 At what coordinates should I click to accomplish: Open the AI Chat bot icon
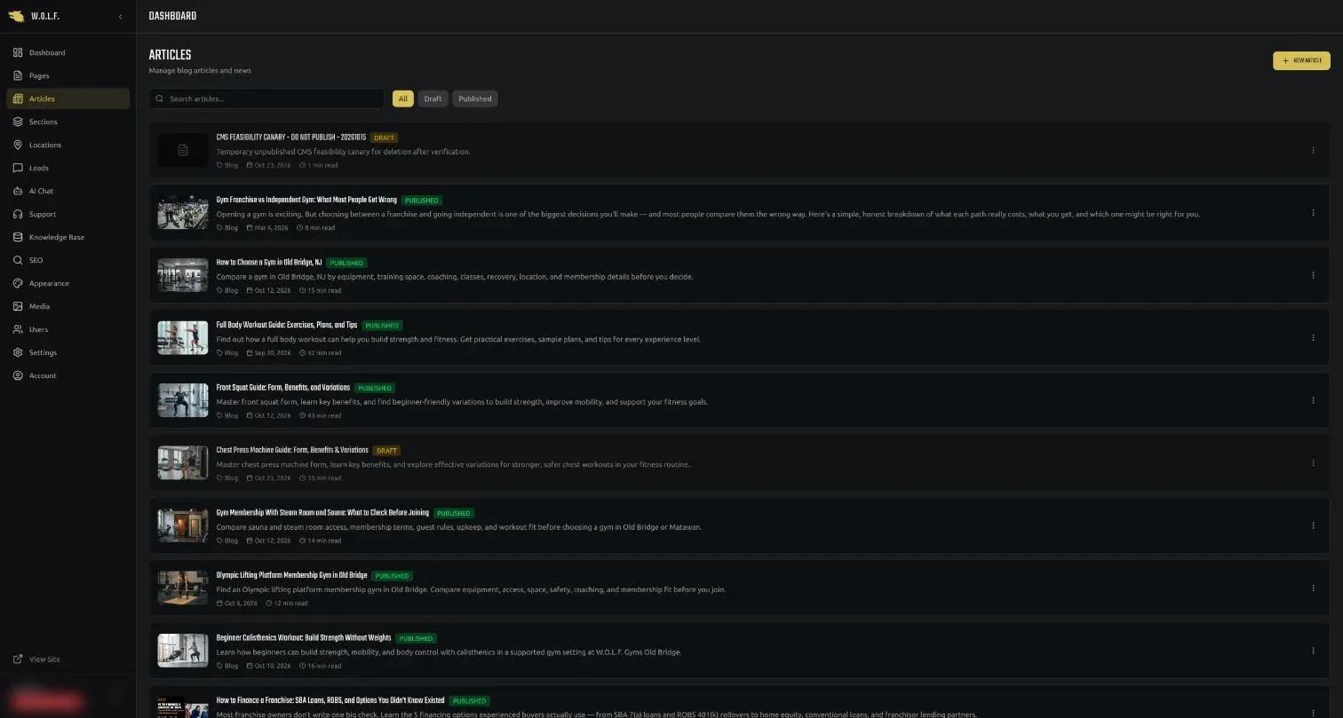click(18, 191)
